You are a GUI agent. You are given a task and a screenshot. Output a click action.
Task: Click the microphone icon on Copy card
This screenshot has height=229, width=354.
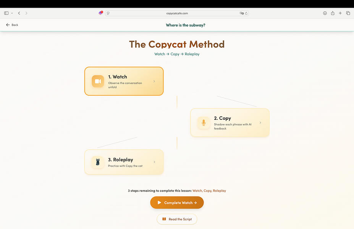[204, 123]
